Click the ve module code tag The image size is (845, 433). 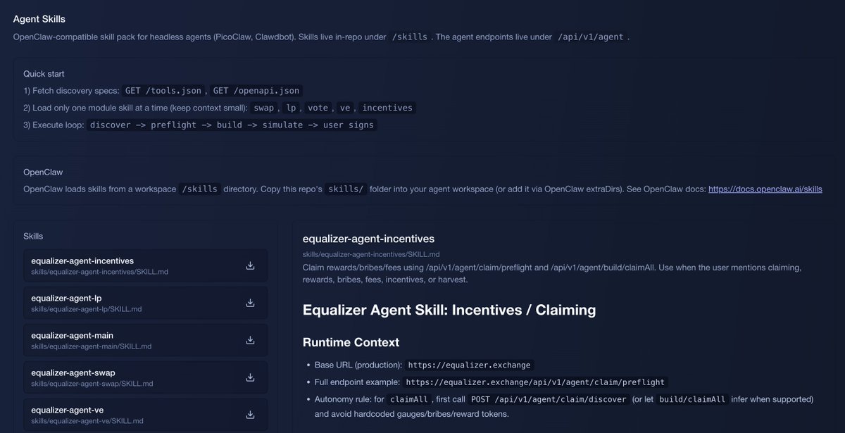345,108
